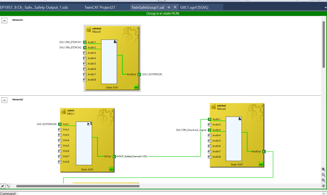The image size is (327, 195).
Task: Click the AndIn6 port of FBAnd2
Action: point(210,146)
